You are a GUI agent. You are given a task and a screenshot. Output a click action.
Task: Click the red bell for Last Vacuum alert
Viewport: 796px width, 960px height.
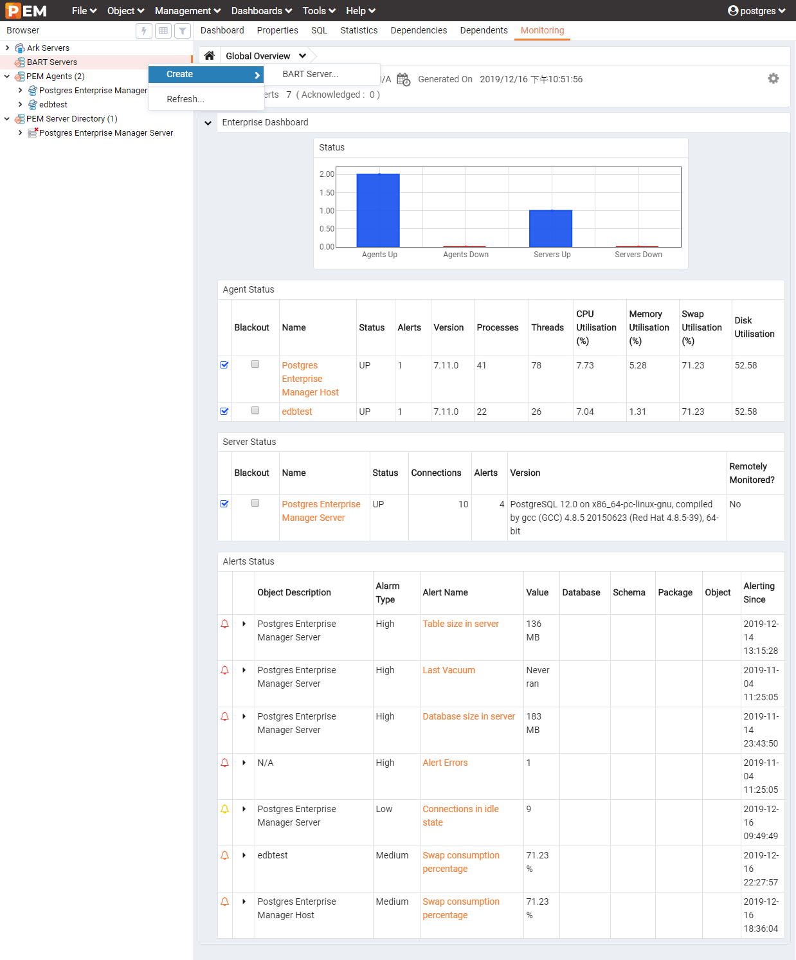[x=224, y=670]
